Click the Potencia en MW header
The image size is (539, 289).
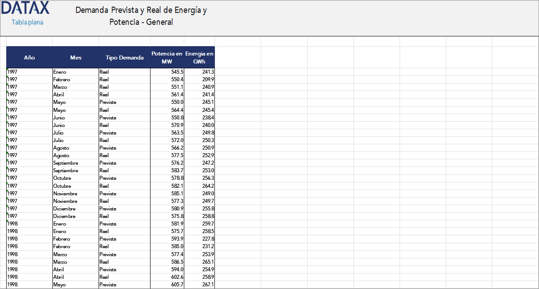click(166, 57)
